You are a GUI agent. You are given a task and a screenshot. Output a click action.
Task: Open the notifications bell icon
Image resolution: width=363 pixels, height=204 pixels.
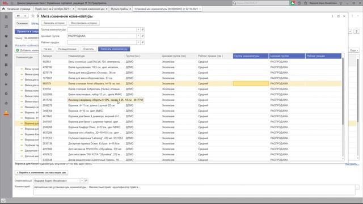pos(293,3)
